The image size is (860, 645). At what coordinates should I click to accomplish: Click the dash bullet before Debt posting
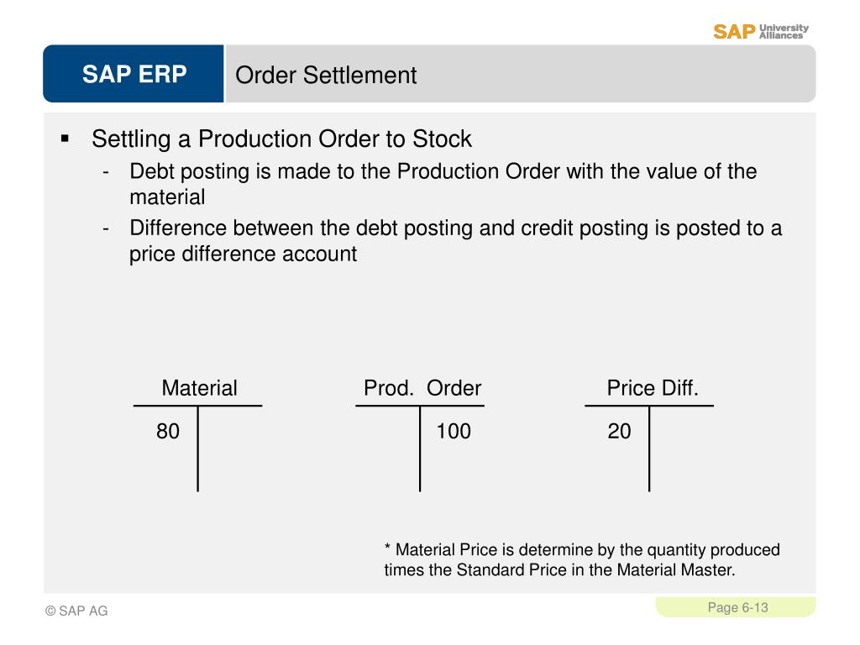106,171
